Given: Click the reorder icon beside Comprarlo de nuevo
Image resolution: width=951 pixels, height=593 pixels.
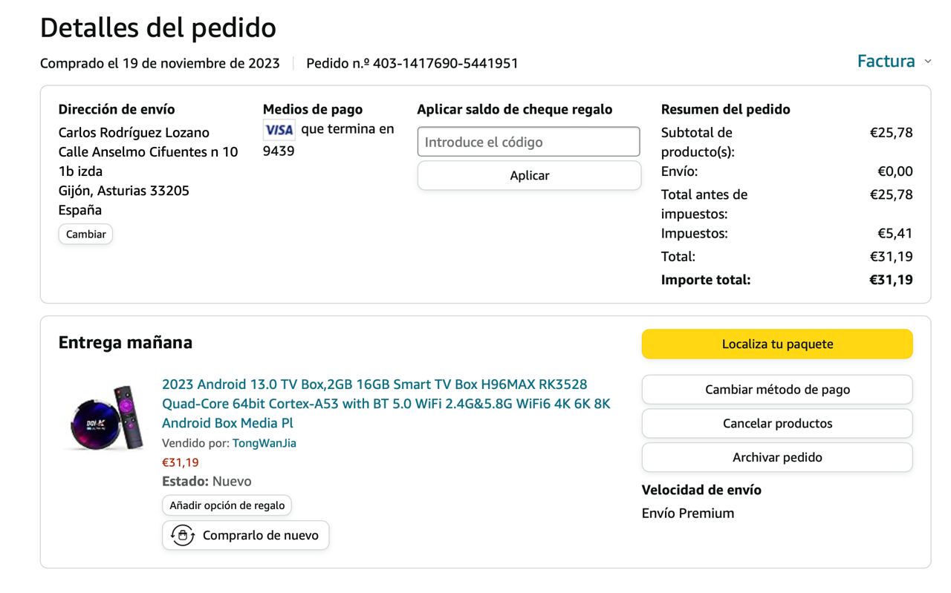Looking at the screenshot, I should [x=183, y=535].
